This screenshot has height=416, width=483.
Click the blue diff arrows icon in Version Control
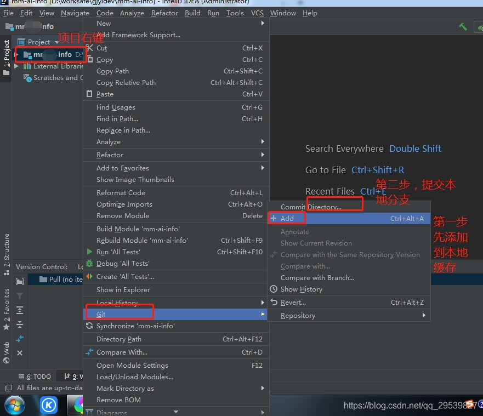tap(20, 339)
